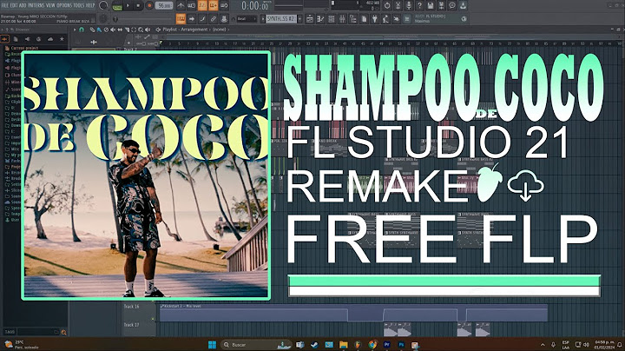625x351 pixels.
Task: Select the Playlist paint brush tool
Action: tap(99, 30)
